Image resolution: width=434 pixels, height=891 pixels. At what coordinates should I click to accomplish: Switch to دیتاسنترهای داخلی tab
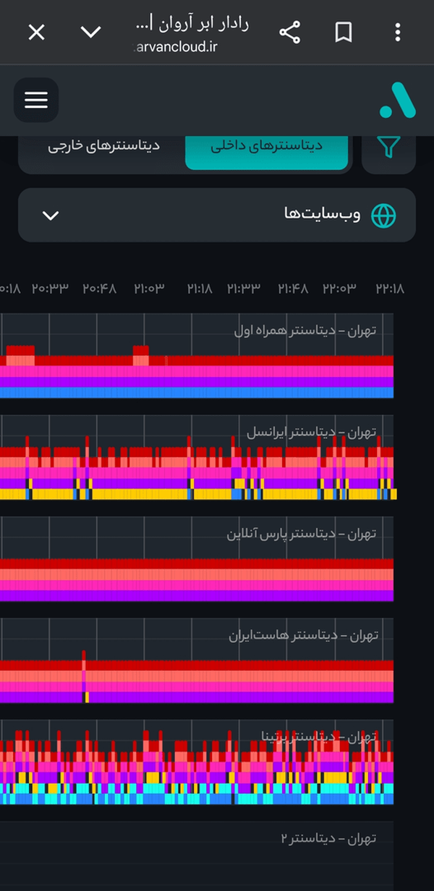pos(267,145)
